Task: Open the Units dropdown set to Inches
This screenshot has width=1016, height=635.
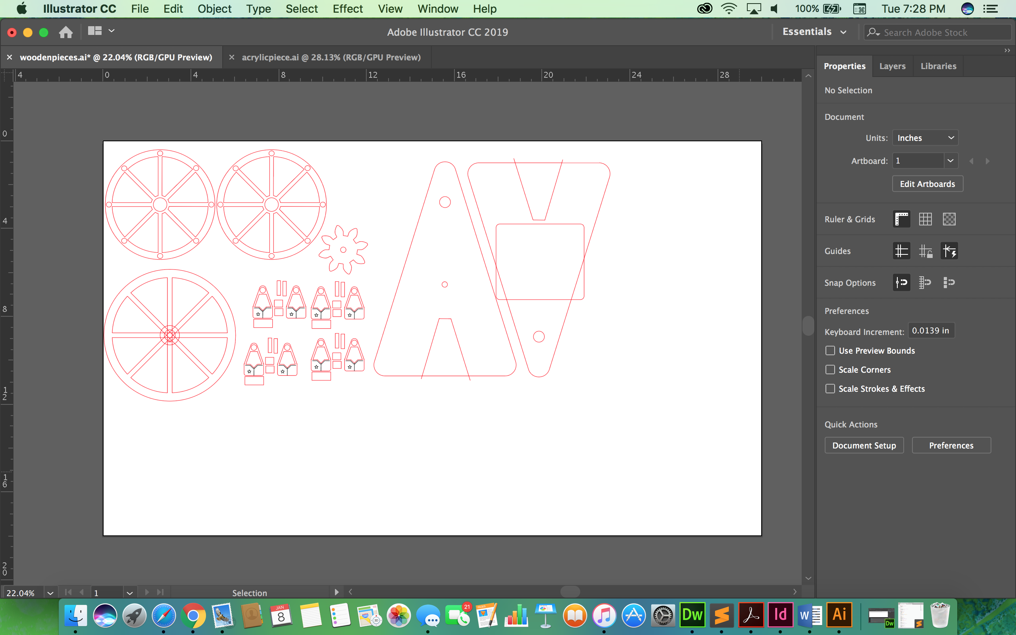Action: pos(926,138)
